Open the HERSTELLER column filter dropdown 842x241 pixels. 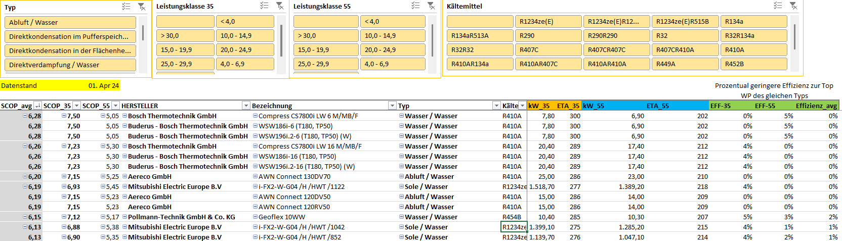[246, 106]
